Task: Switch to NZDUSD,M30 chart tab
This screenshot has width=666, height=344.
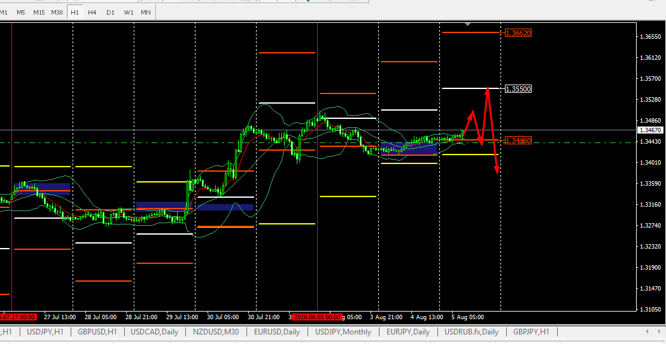Action: [x=216, y=332]
